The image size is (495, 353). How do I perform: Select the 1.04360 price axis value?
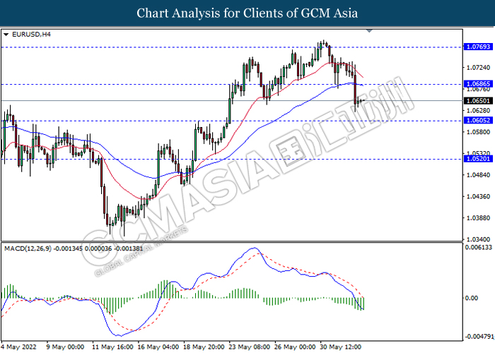[478, 196]
